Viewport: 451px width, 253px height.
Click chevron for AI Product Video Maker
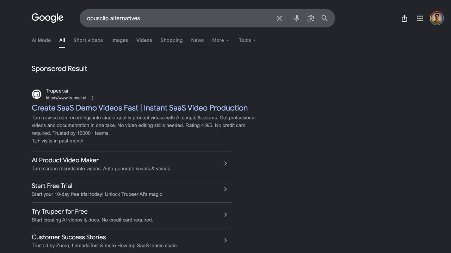[225, 163]
